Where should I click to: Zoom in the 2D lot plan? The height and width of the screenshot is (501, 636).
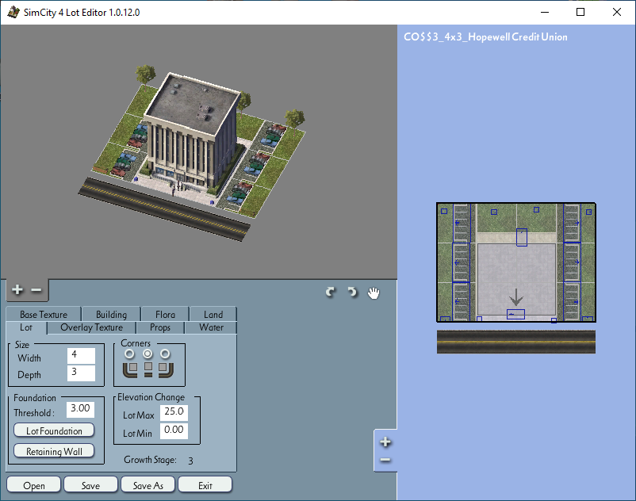[x=385, y=442]
